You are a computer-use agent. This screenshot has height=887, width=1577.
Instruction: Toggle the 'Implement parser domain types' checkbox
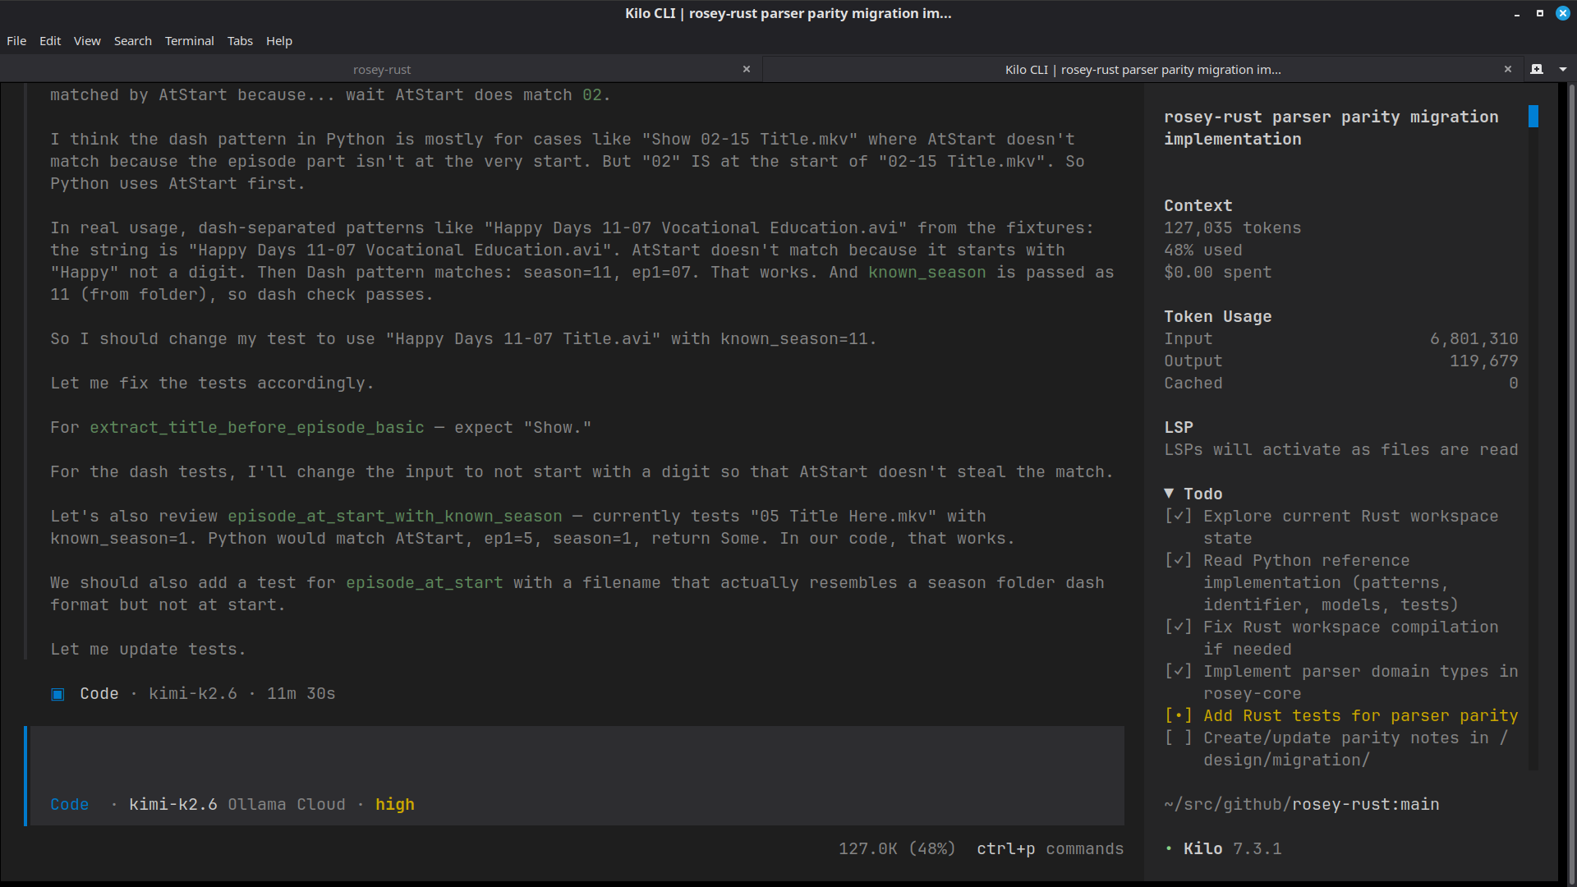(x=1178, y=672)
